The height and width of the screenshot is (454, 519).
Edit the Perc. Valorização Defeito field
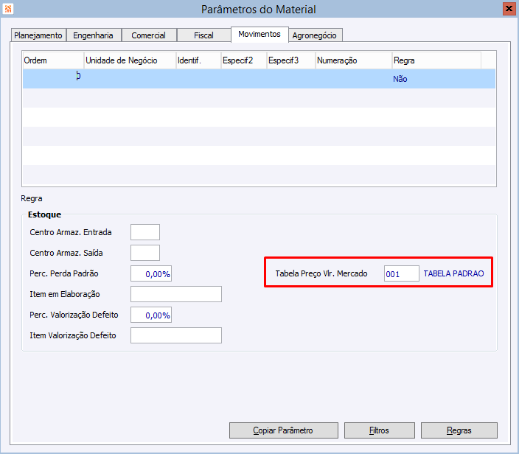(151, 315)
